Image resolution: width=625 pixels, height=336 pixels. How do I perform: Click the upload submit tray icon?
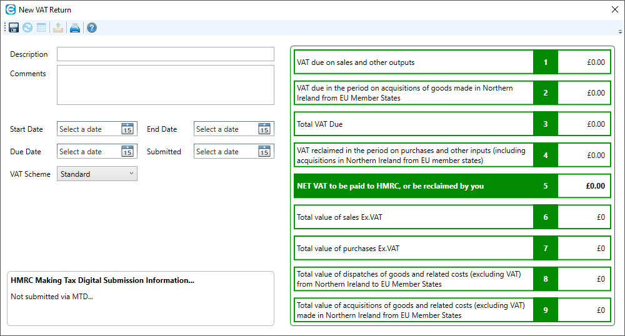pos(58,27)
